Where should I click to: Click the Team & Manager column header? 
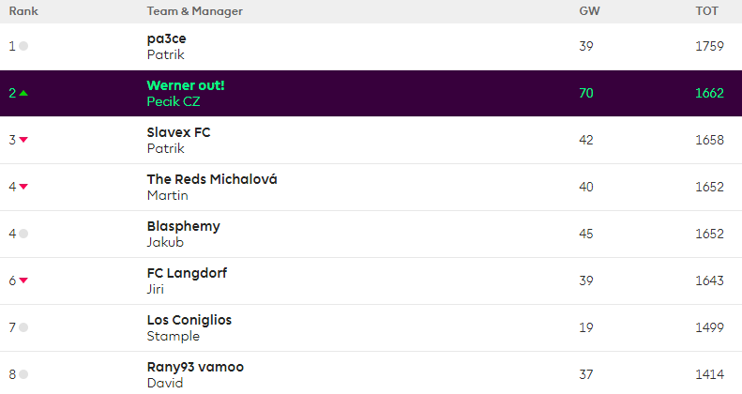click(194, 10)
